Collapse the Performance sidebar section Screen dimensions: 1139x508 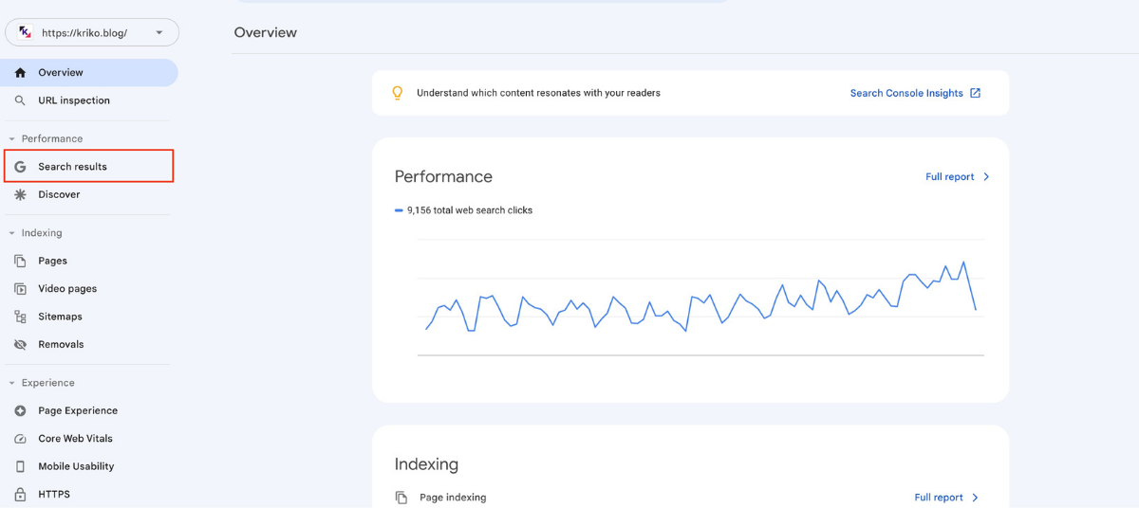[11, 139]
